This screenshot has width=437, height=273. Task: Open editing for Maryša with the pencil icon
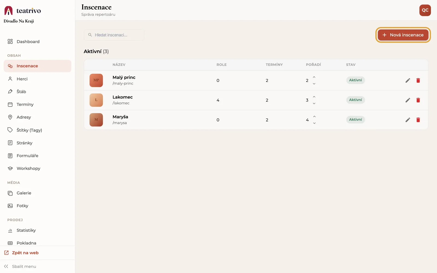tap(408, 120)
